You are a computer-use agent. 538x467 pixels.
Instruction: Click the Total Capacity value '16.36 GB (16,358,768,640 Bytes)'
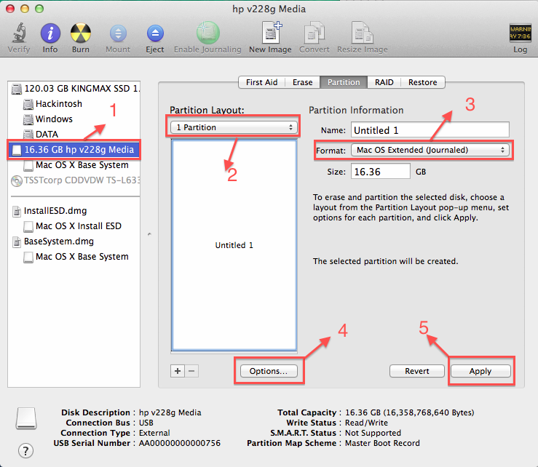[410, 412]
